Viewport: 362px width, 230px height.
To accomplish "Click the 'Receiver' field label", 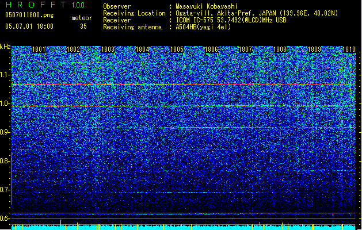I will pos(117,20).
